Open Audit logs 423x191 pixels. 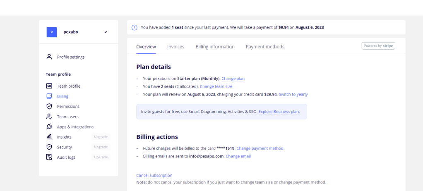(x=66, y=158)
